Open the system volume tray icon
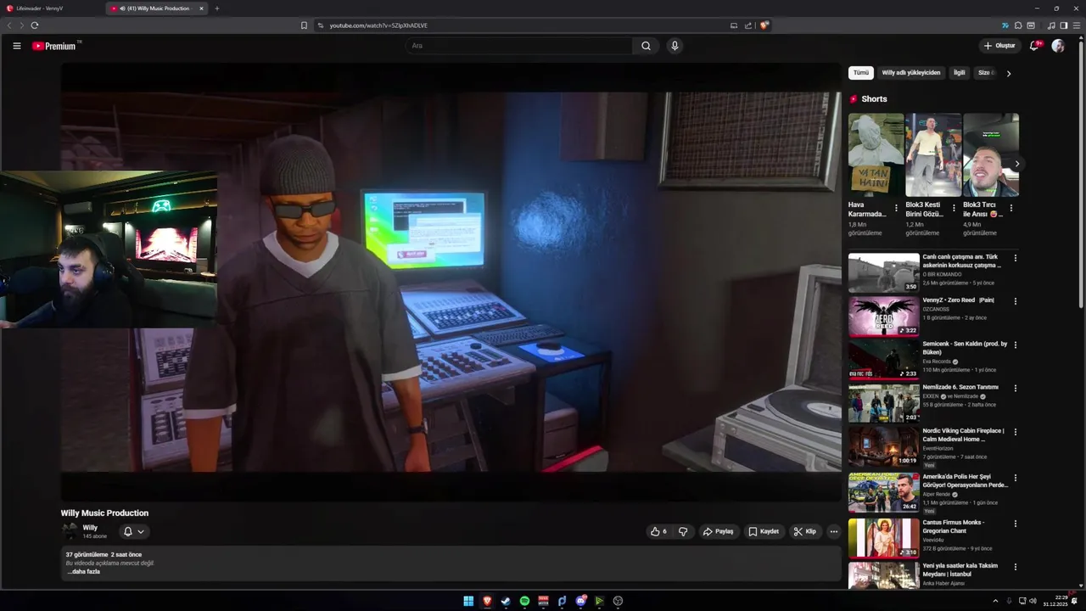The image size is (1086, 611). [x=1033, y=601]
